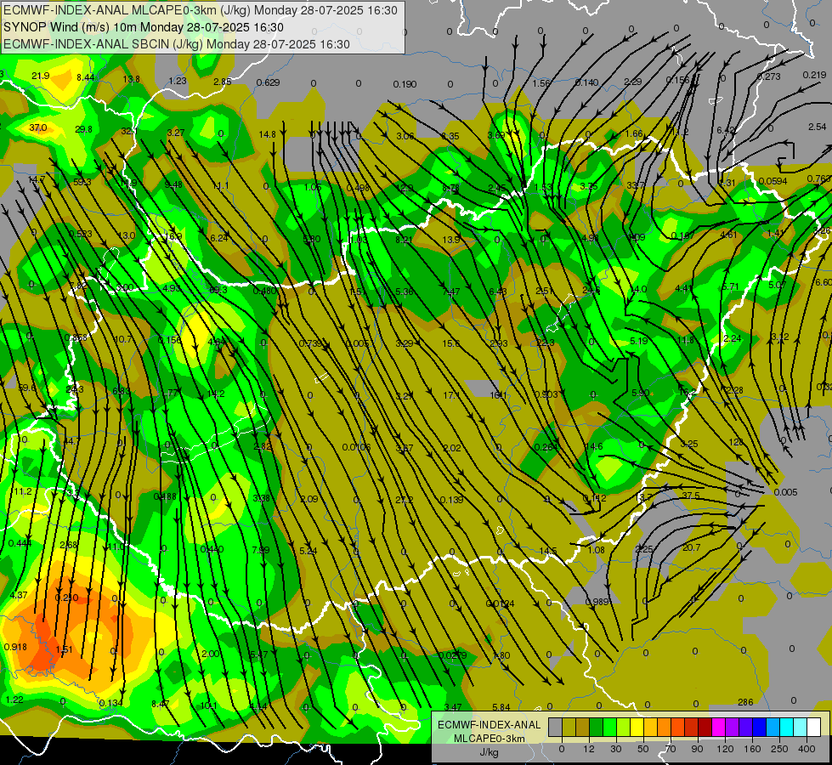Click the map value '21.9'
Screen dimensions: 832x765
click(40, 76)
